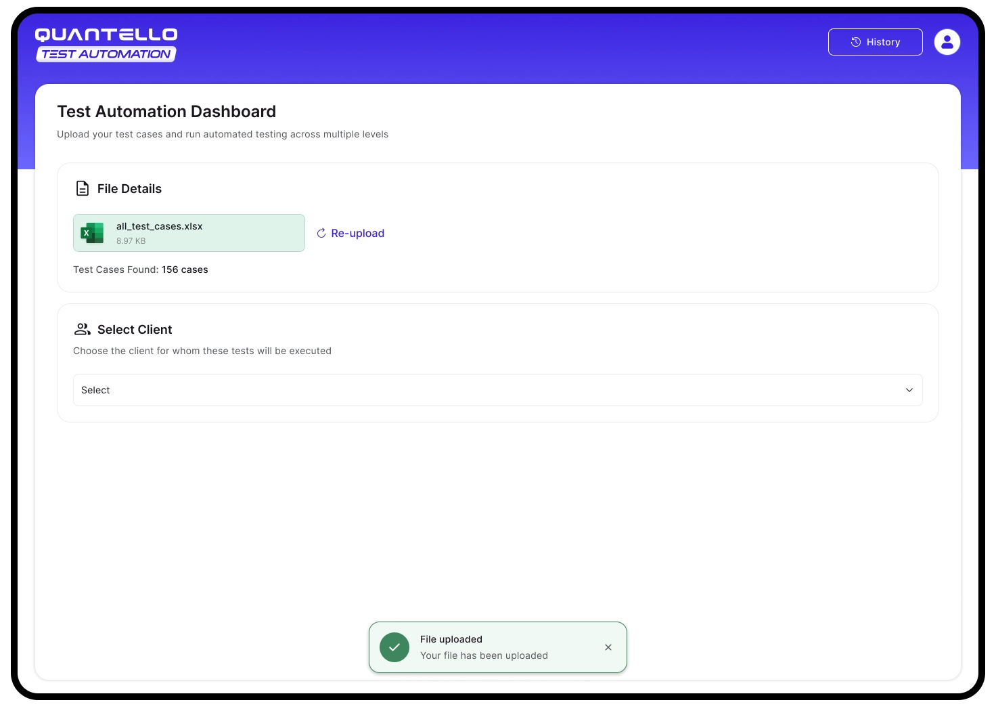Image resolution: width=996 pixels, height=715 pixels.
Task: Dismiss the File uploaded notification
Action: coord(608,647)
